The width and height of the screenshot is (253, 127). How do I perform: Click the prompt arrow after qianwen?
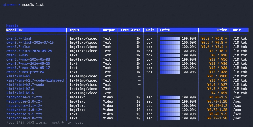coord(19,5)
